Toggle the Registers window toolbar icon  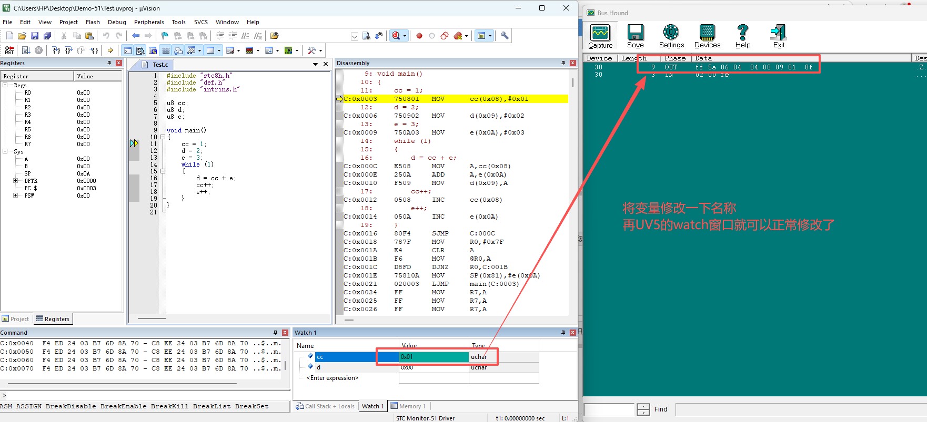[166, 50]
